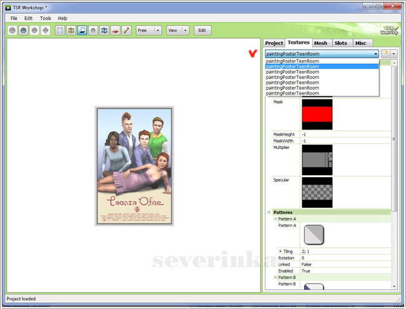Click the new texture page icon

click(x=385, y=54)
